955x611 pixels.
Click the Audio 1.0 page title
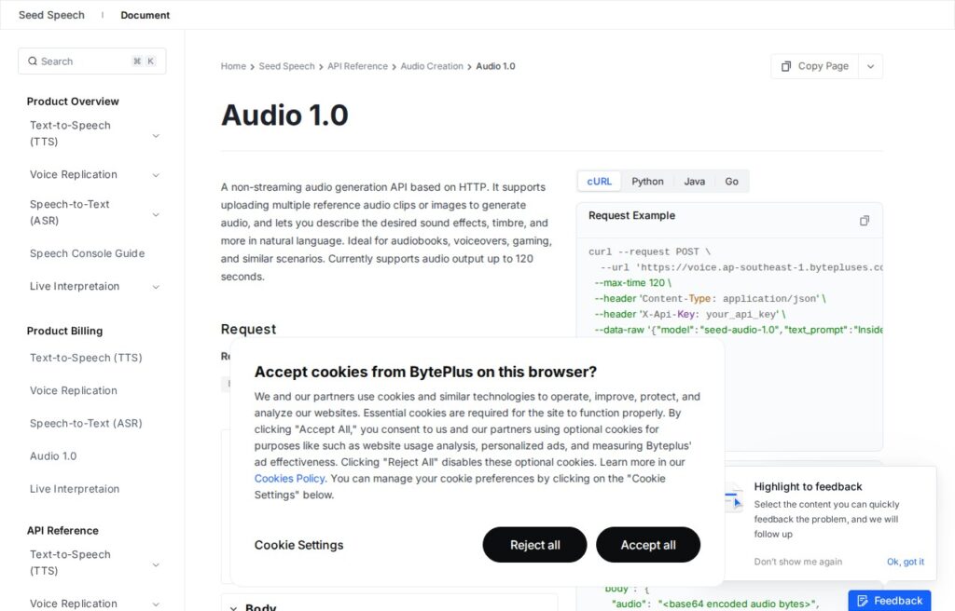pyautogui.click(x=284, y=115)
